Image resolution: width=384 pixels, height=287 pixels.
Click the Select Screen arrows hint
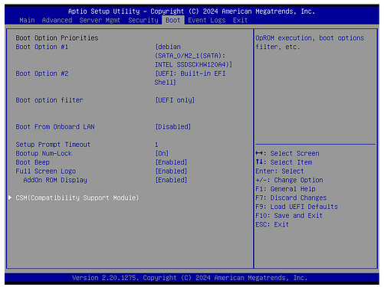287,153
